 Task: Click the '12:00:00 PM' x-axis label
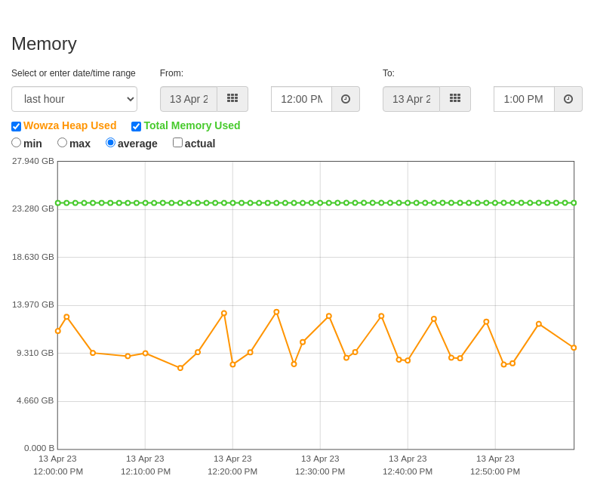click(x=58, y=471)
